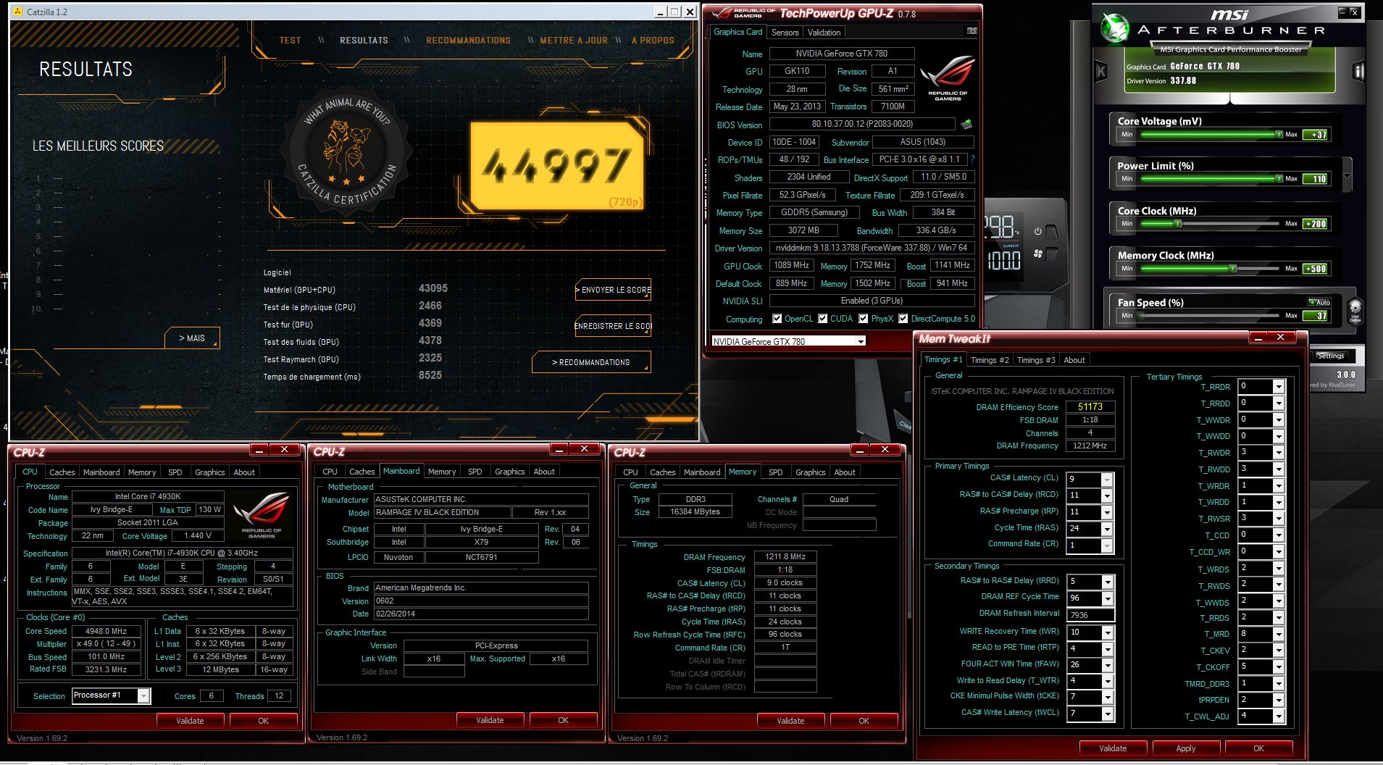1383x765 pixels.
Task: Toggle the CUDA checkbox in GPU-Z
Action: click(822, 319)
